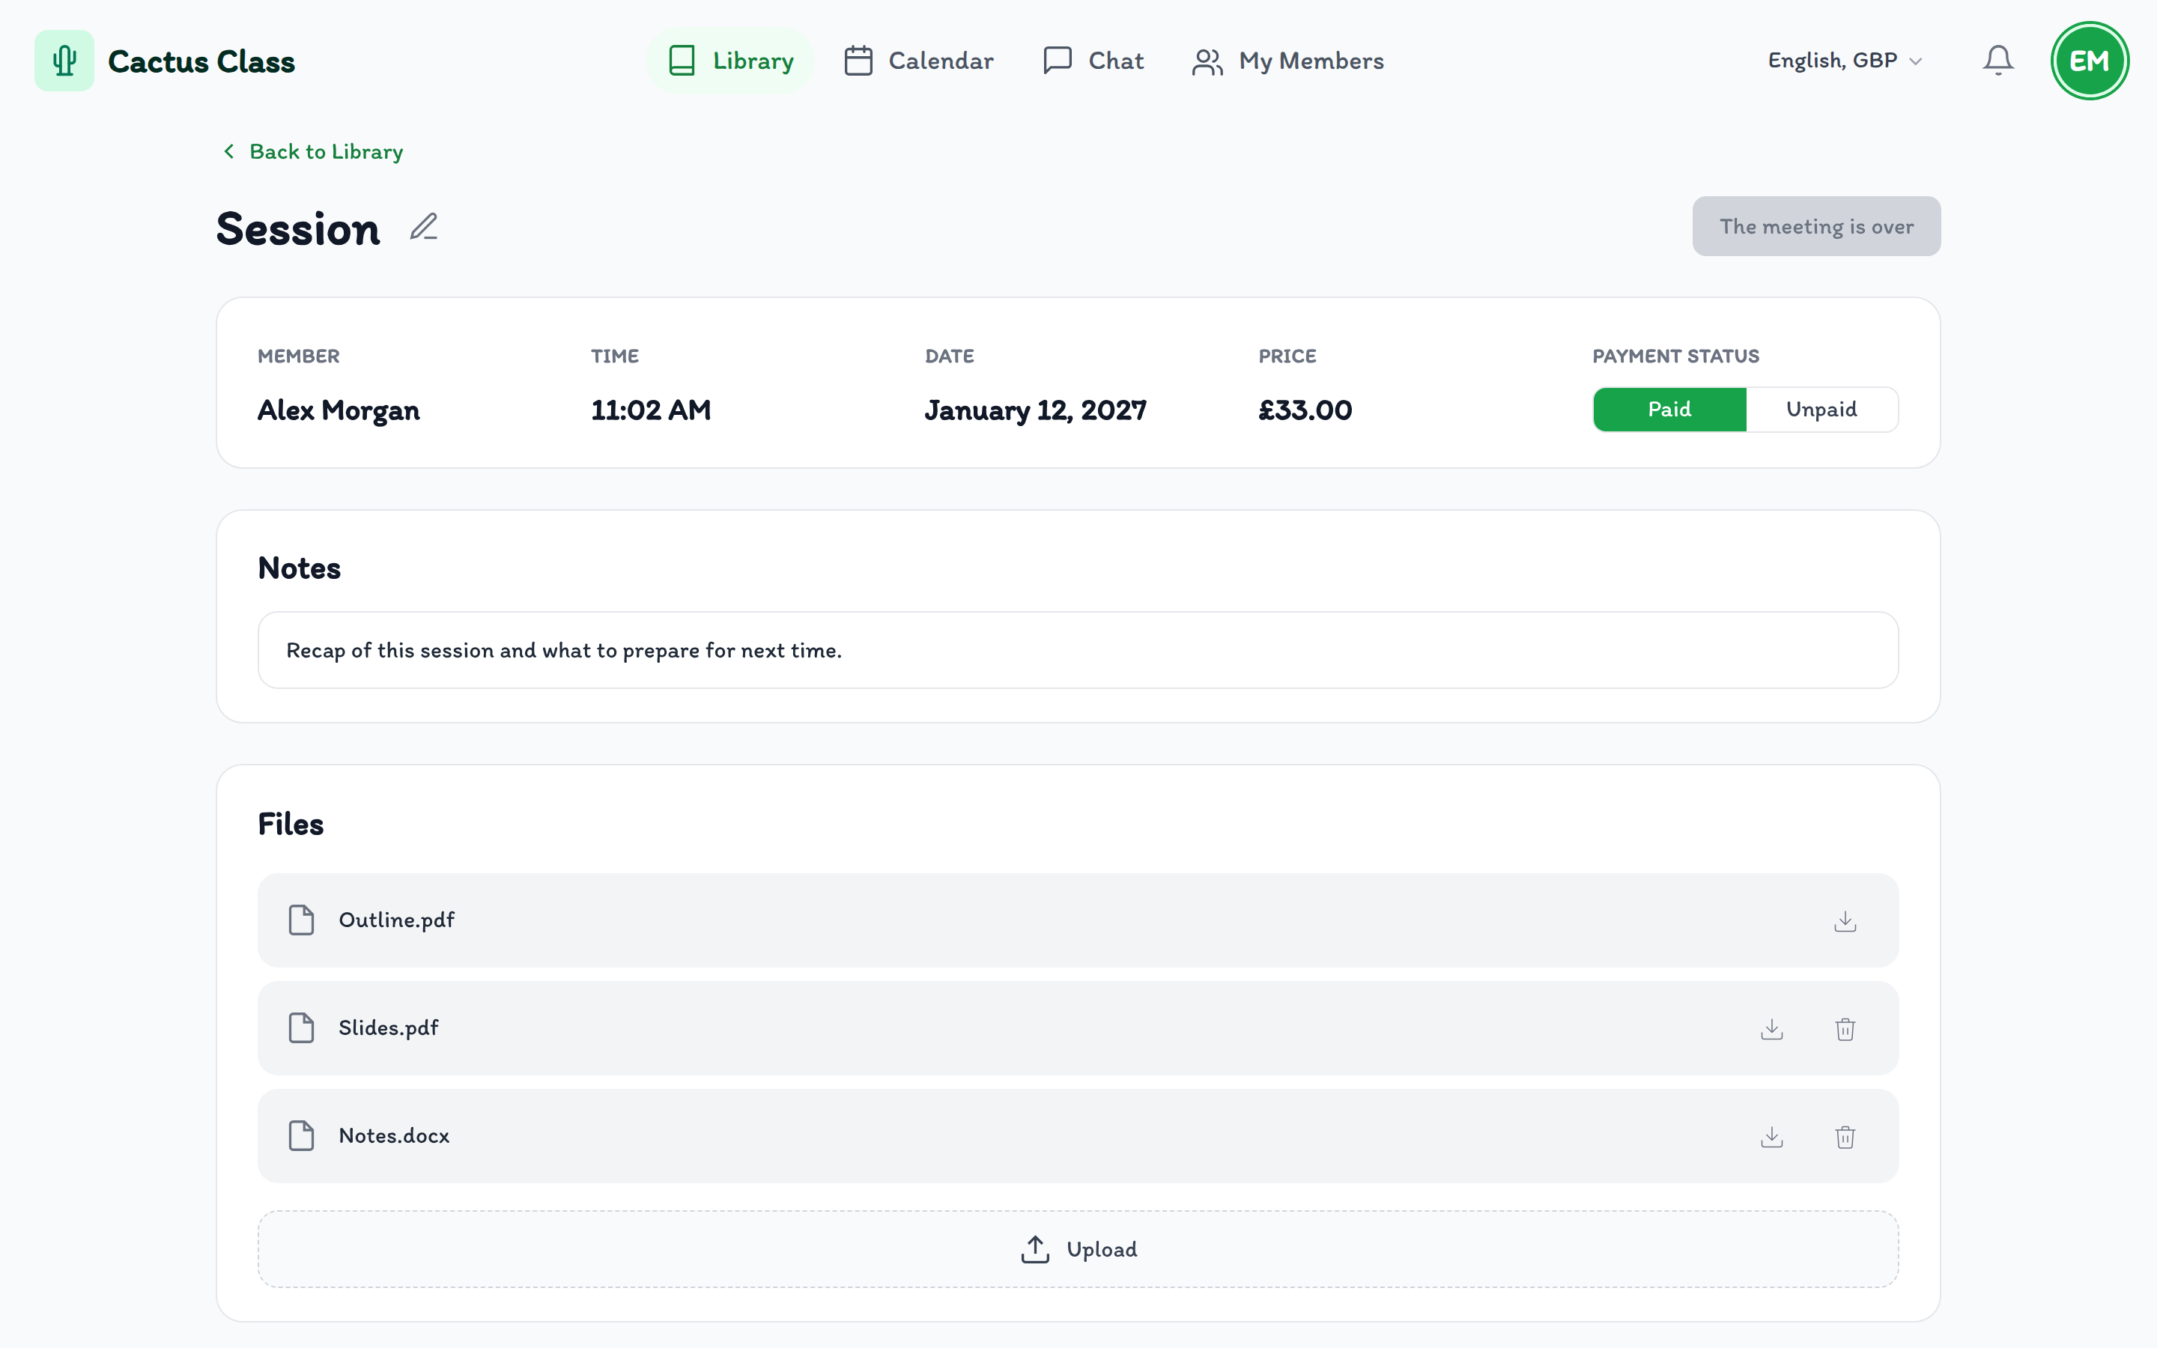Viewport: 2157px width, 1348px height.
Task: Click the Upload files area
Action: click(x=1078, y=1249)
